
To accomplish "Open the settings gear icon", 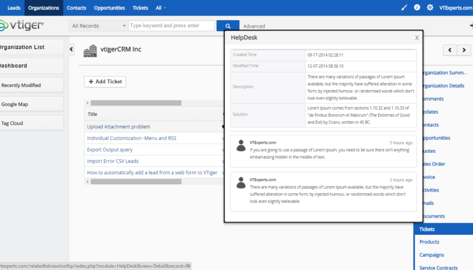I will (x=430, y=8).
